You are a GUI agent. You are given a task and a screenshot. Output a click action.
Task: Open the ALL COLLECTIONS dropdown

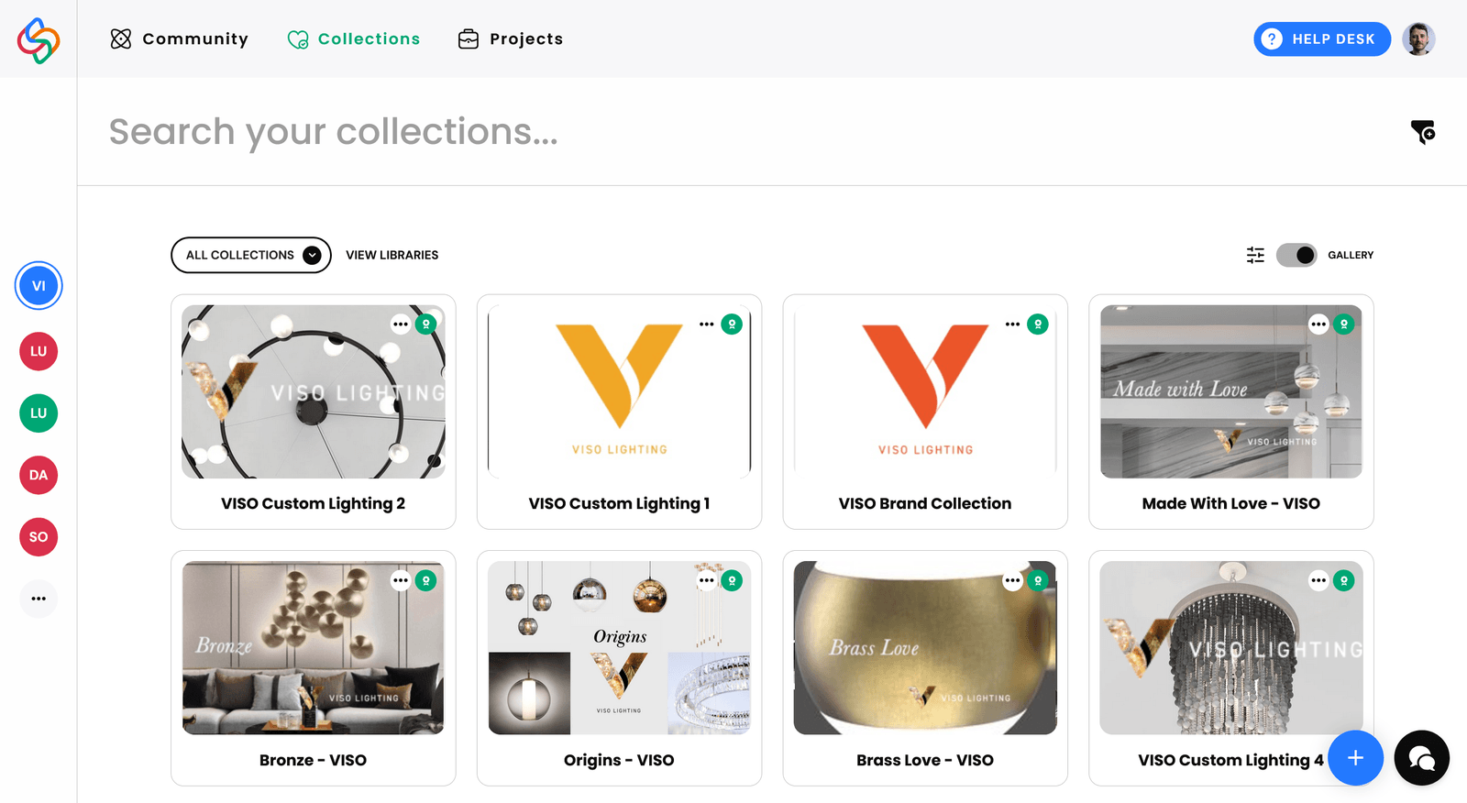tap(250, 255)
